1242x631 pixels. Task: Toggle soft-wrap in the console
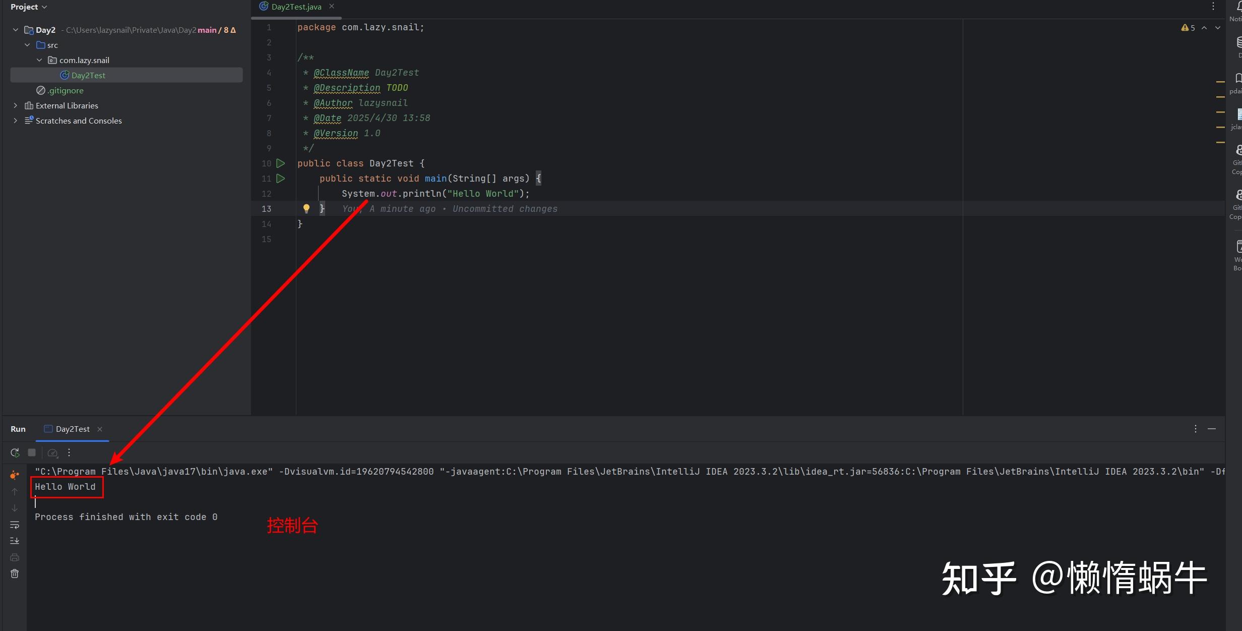(15, 525)
